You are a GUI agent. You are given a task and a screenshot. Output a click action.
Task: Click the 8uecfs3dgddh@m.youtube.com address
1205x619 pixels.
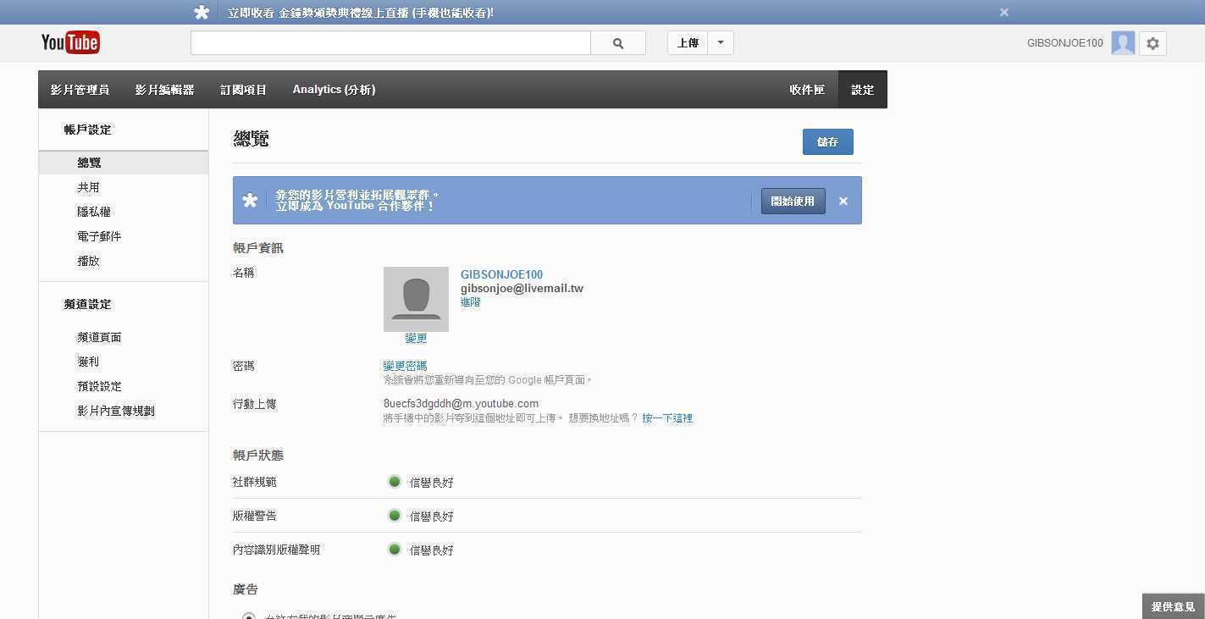coord(461,404)
